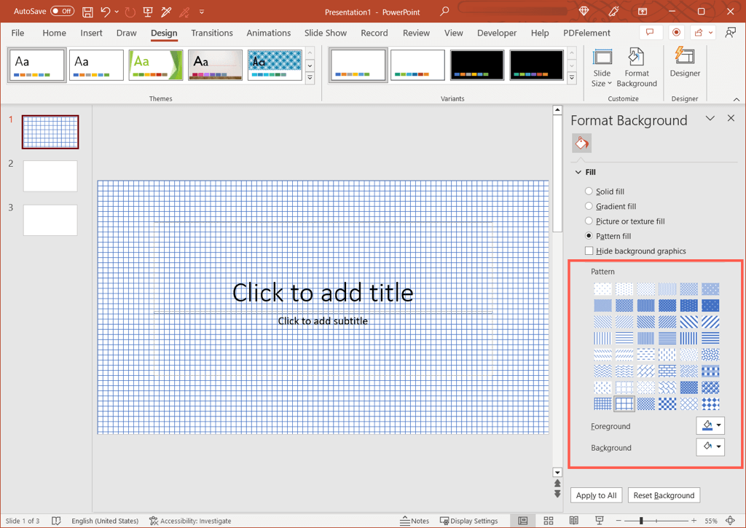Select the Solid fill radio option
Image resolution: width=746 pixels, height=528 pixels.
(x=589, y=192)
